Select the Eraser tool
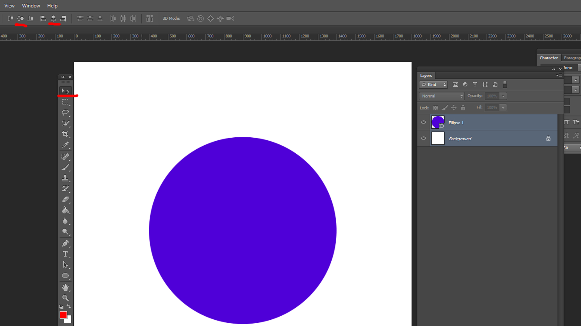This screenshot has height=326, width=581. [65, 199]
